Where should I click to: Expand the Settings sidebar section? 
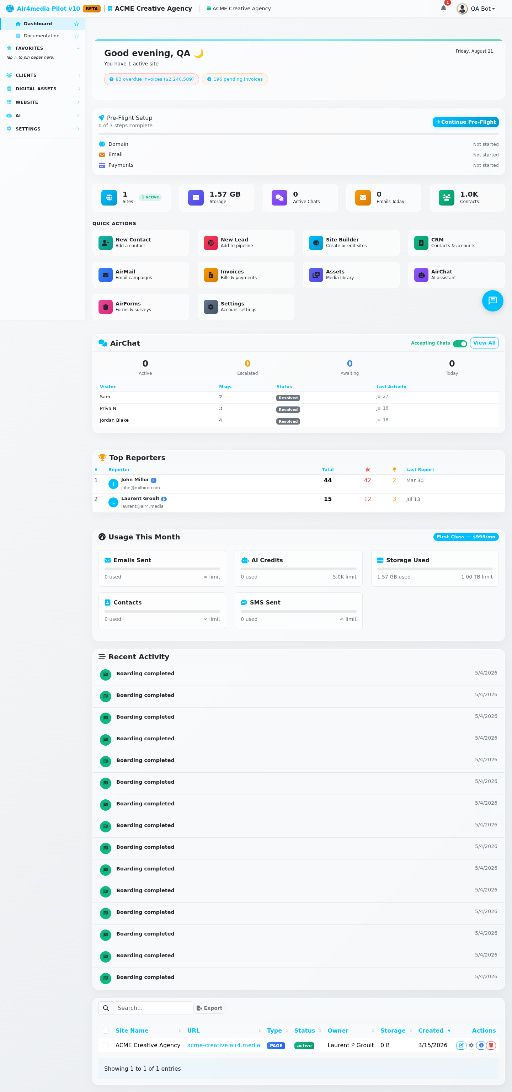pyautogui.click(x=42, y=129)
